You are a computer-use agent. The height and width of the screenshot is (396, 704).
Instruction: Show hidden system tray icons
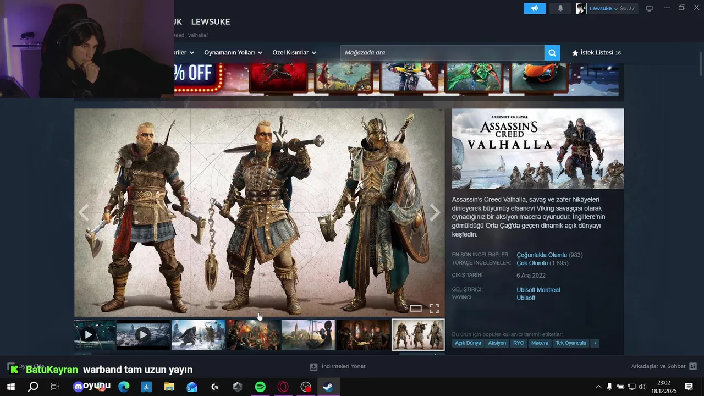(x=598, y=387)
